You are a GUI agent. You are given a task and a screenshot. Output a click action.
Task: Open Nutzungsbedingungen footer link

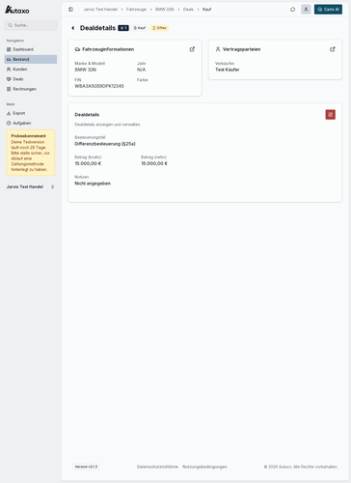tap(204, 467)
